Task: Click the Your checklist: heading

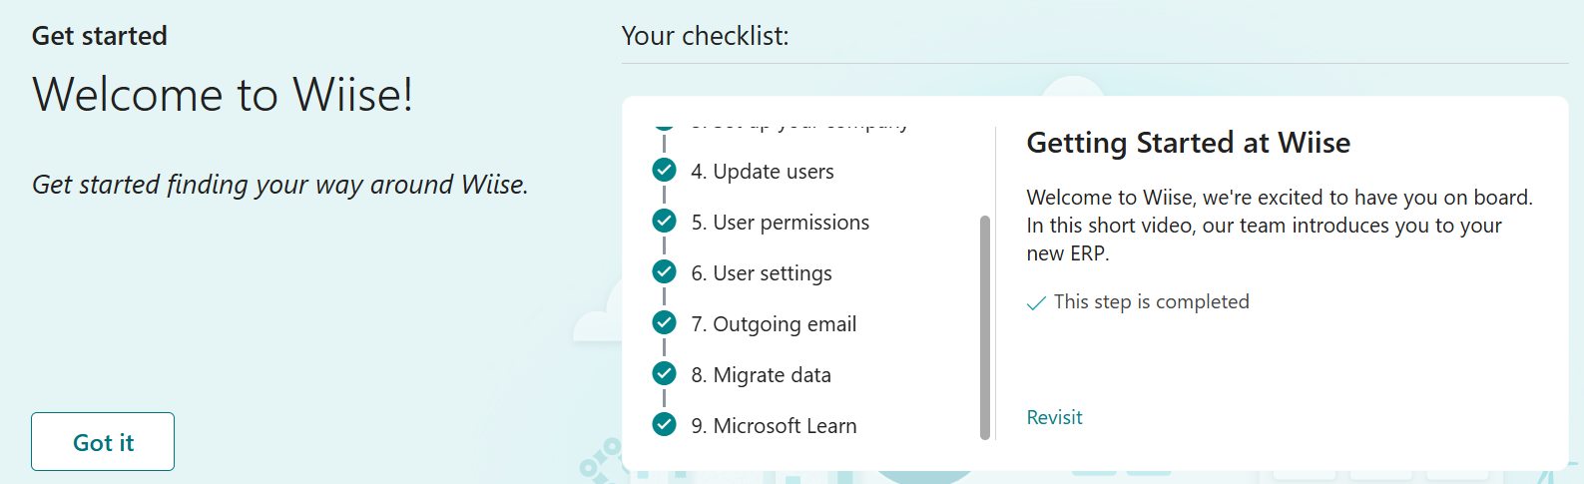Action: 705,36
